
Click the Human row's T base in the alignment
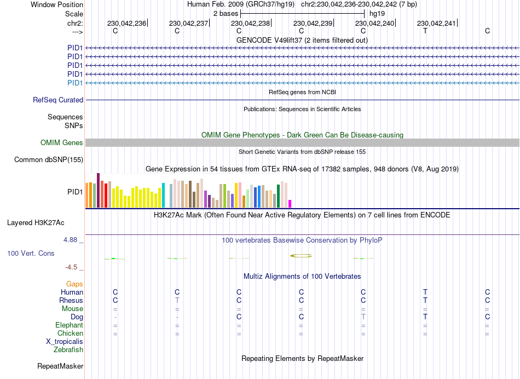pyautogui.click(x=425, y=292)
